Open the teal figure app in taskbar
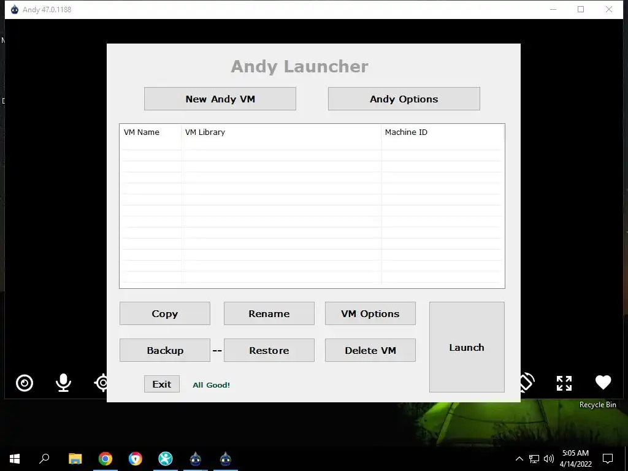 pos(166,459)
